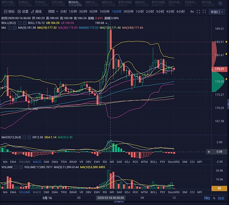Screen dimensions: 229x205
Task: Click the MA(10):6,309.3405 volume label
Action: [x=93, y=167]
